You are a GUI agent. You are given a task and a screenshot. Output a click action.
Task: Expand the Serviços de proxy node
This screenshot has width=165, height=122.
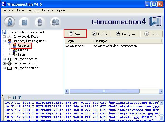pos(4,59)
